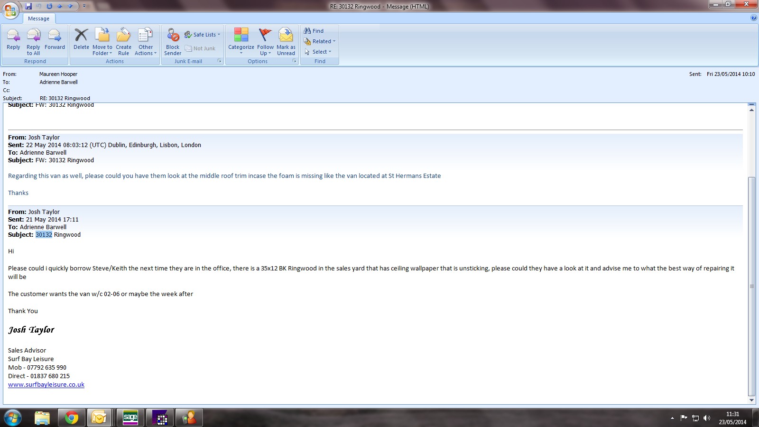
Task: Mark the message as Unread
Action: point(286,42)
